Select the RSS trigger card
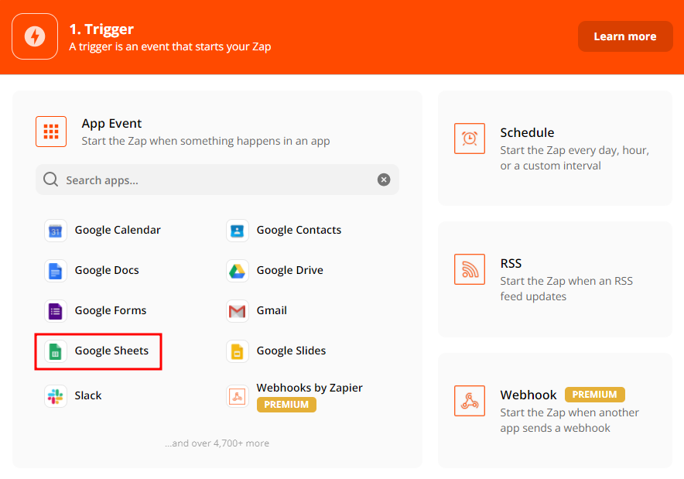The height and width of the screenshot is (479, 684). click(555, 279)
